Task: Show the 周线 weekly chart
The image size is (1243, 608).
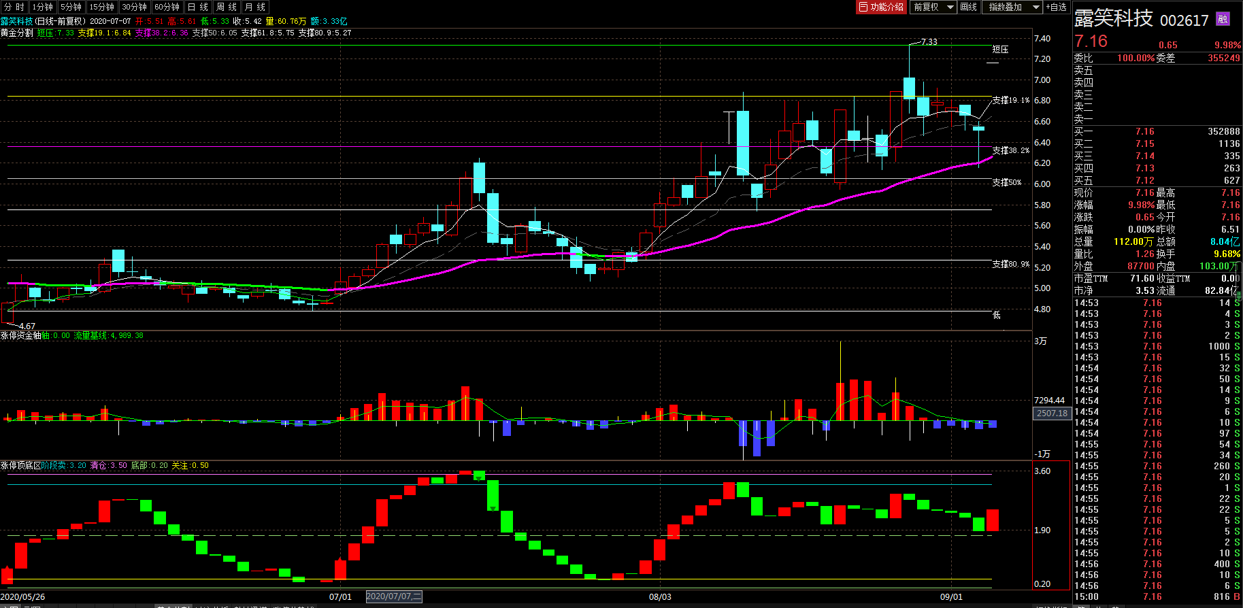Action: (x=227, y=7)
